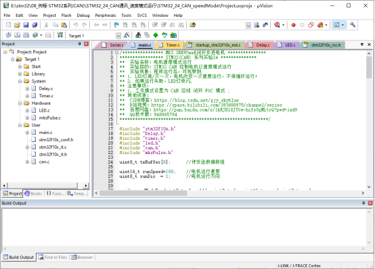375x269 pixels.
Task: Click batch build icon
Action: (35, 35)
